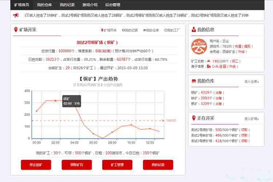Click the person icon beside 我的信息
The height and width of the screenshot is (182, 273).
point(194,29)
